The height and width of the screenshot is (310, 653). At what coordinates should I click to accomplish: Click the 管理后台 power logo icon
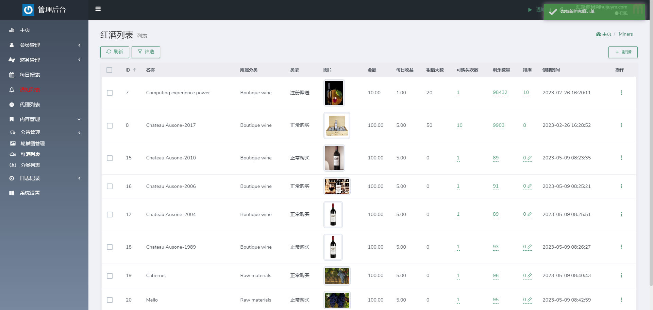(x=28, y=10)
